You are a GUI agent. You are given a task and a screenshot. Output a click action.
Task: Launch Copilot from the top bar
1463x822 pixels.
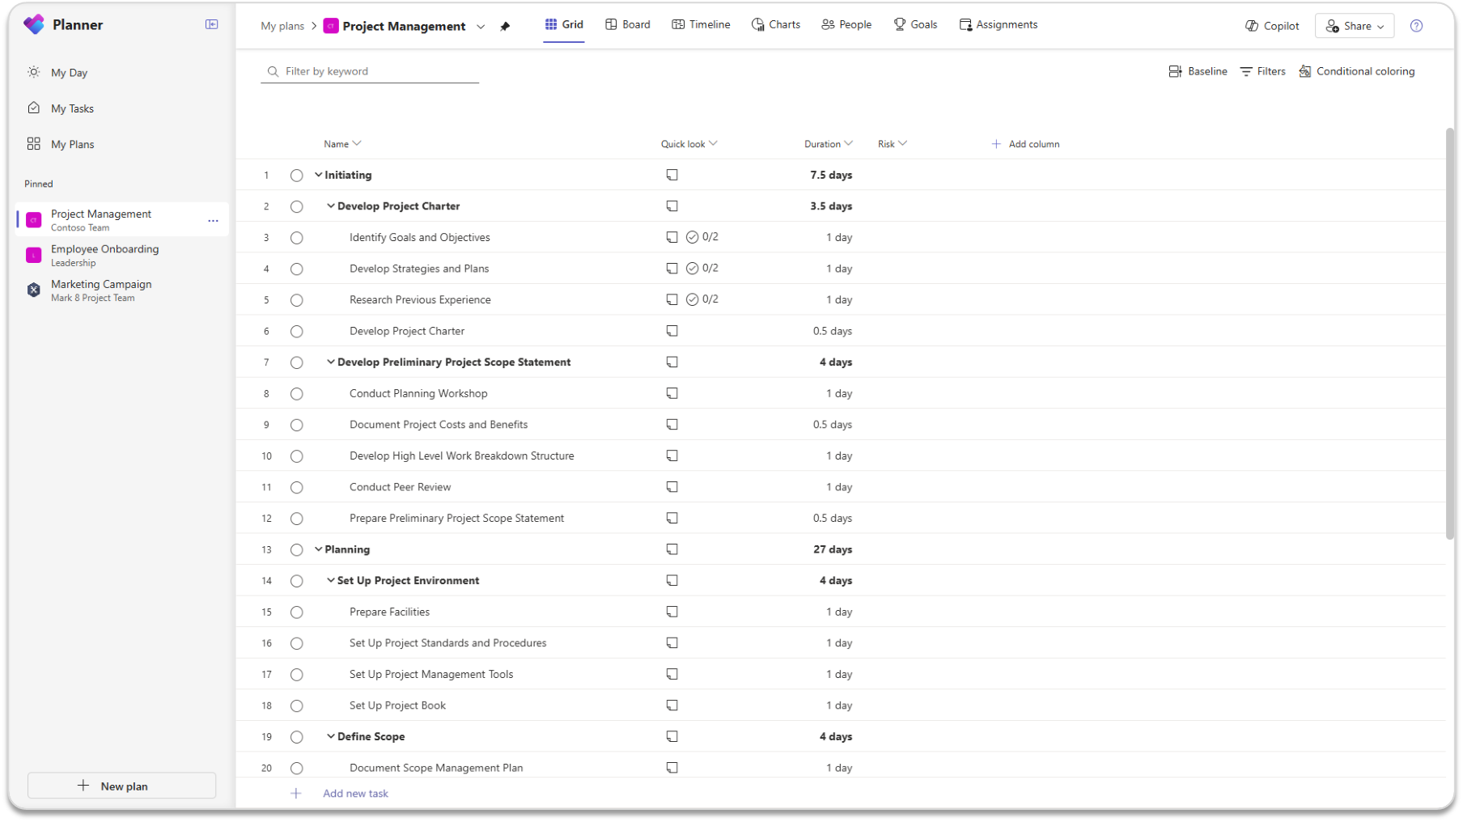1272,26
